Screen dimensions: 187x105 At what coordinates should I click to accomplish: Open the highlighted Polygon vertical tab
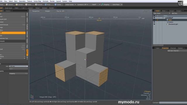pos(27,52)
